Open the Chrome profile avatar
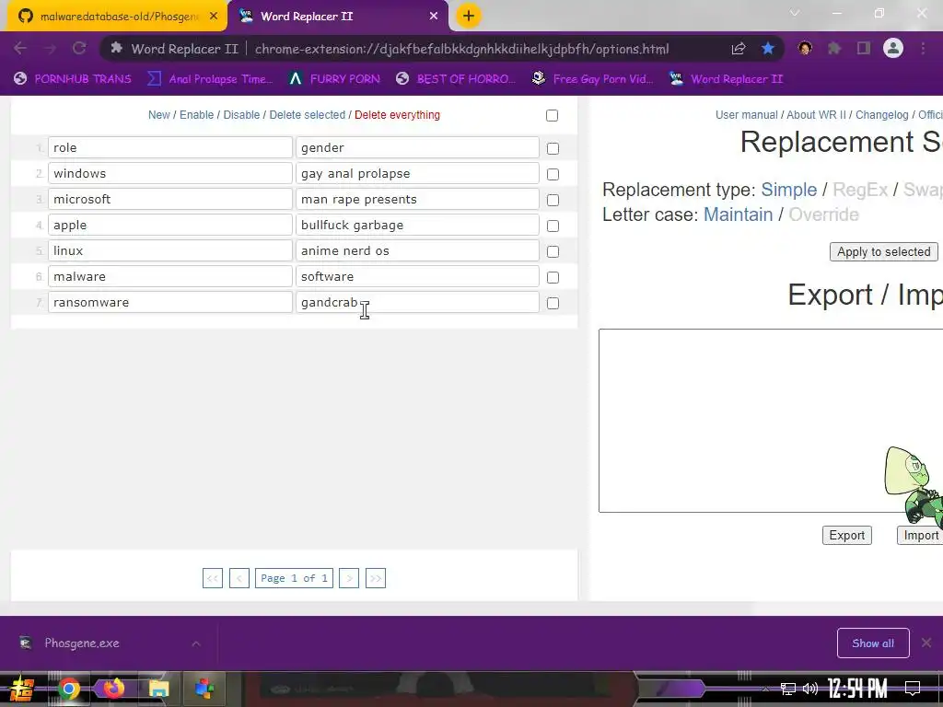Viewport: 943px width, 707px height. pos(893,48)
